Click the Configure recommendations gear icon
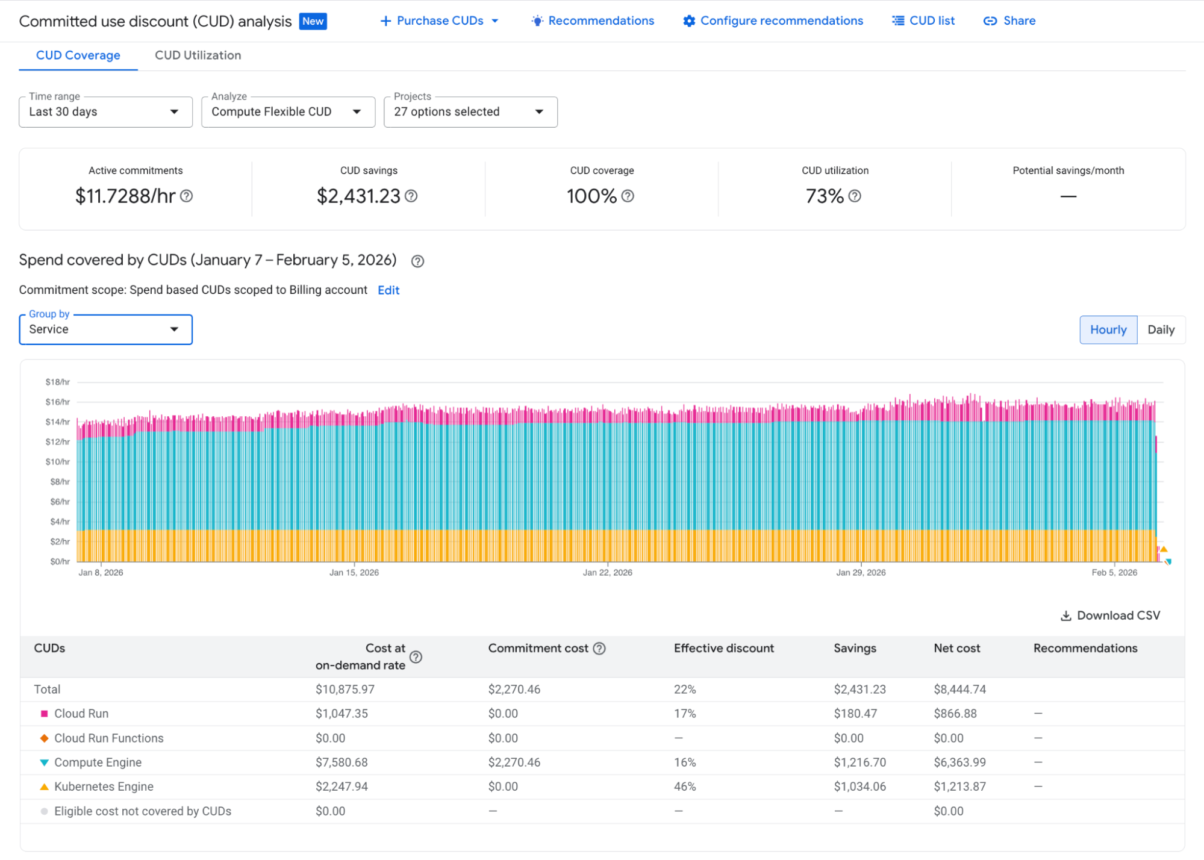Screen dimensions: 1204x860 688,20
